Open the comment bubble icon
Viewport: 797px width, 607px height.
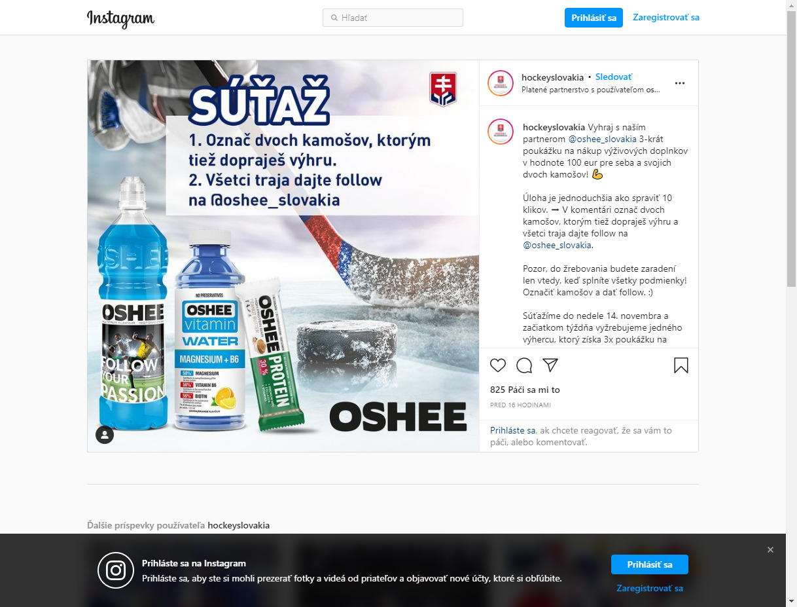coord(524,365)
